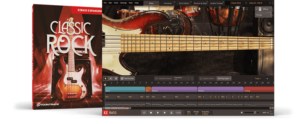The width and height of the screenshot is (307, 124).
Task: Adjust the master volume slider
Action: tap(252, 112)
